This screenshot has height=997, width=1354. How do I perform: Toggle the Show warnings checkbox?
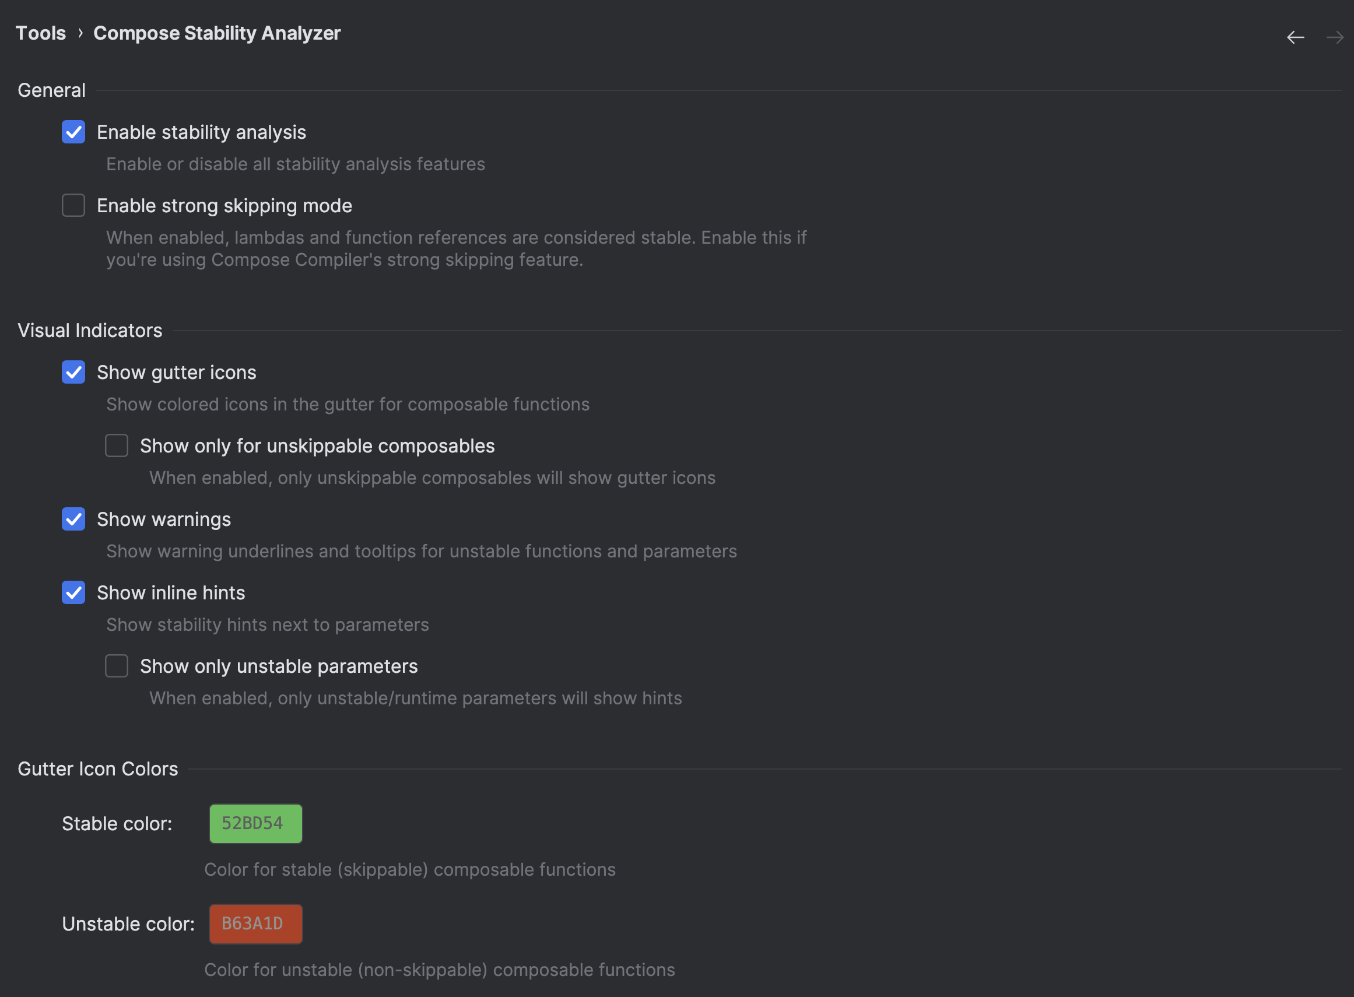(73, 519)
